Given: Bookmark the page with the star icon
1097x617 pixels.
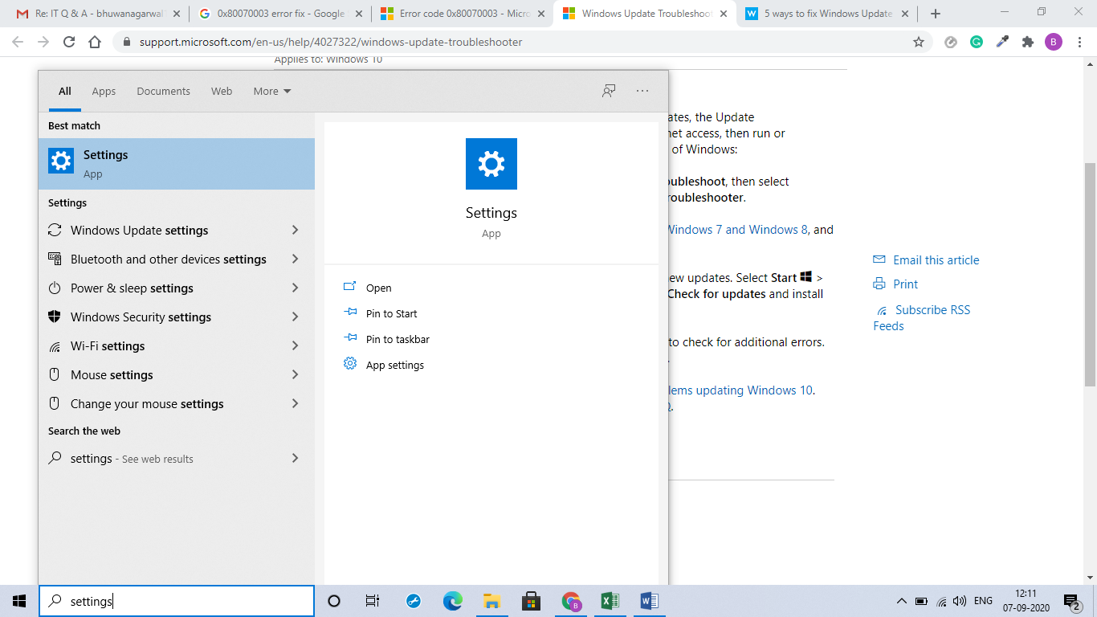Looking at the screenshot, I should point(918,41).
